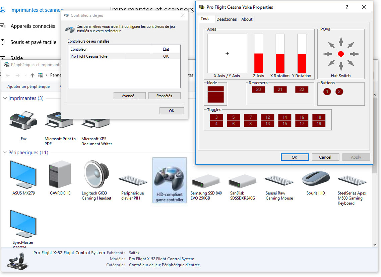Click the Mode indicator block
The width and height of the screenshot is (381, 277).
tap(215, 94)
